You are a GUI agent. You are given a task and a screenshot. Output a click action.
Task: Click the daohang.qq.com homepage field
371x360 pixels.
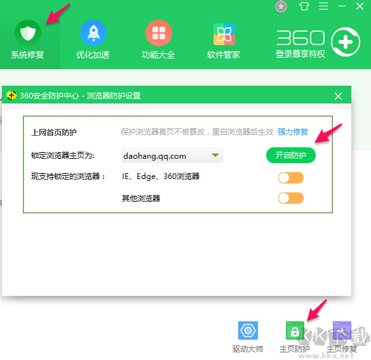coord(172,155)
